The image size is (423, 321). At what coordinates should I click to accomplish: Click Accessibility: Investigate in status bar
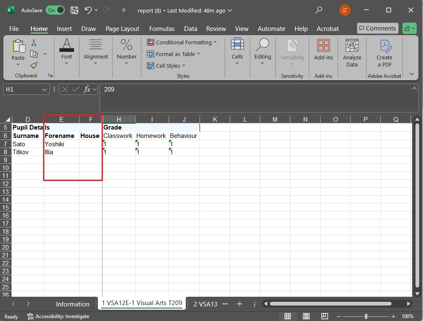coord(59,316)
